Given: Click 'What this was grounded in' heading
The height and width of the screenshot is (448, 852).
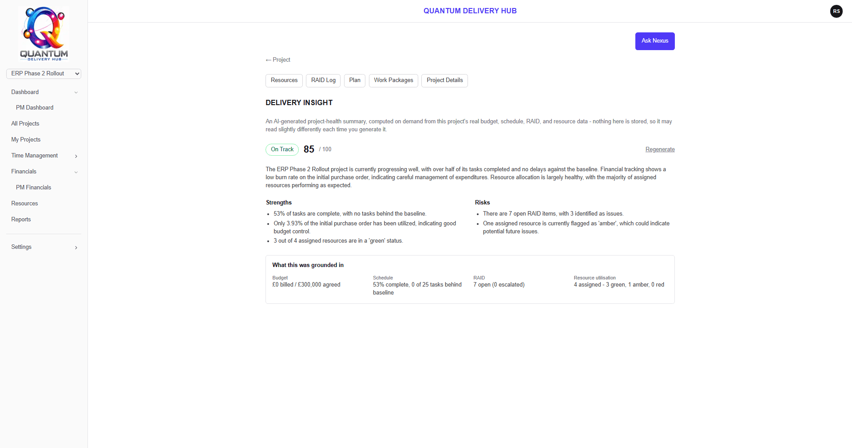Looking at the screenshot, I should point(308,265).
